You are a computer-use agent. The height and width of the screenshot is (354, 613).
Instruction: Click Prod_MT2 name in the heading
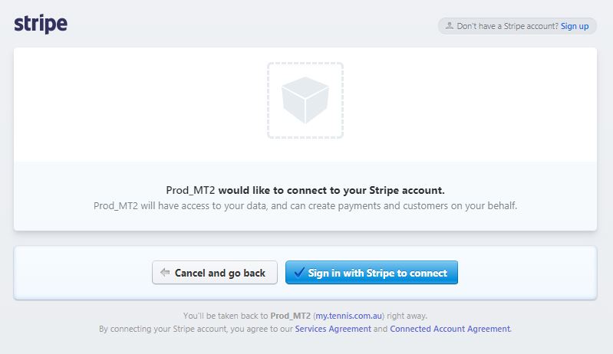coord(190,191)
